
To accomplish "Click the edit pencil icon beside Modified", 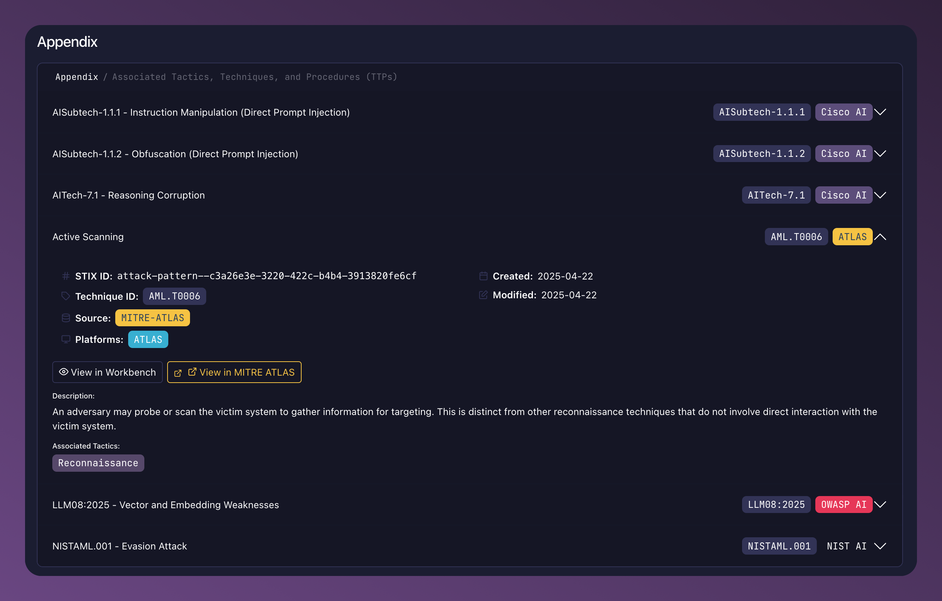I will coord(483,295).
